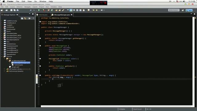Viewport: 197px width, 111px height.
Task: Maximize the editor area
Action: click(195, 14)
